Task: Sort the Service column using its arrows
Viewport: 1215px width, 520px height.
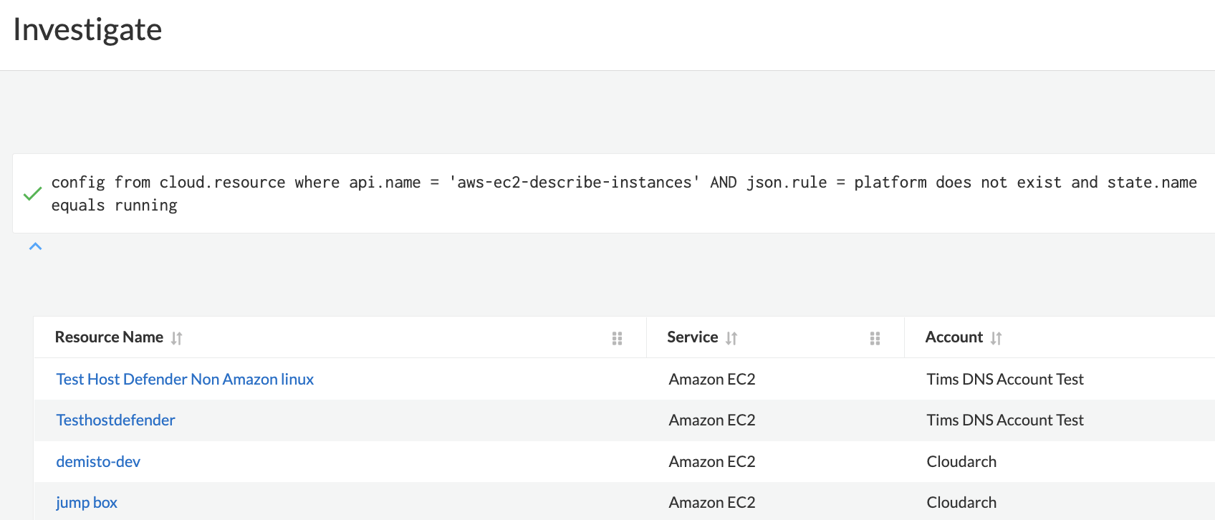Action: 731,338
